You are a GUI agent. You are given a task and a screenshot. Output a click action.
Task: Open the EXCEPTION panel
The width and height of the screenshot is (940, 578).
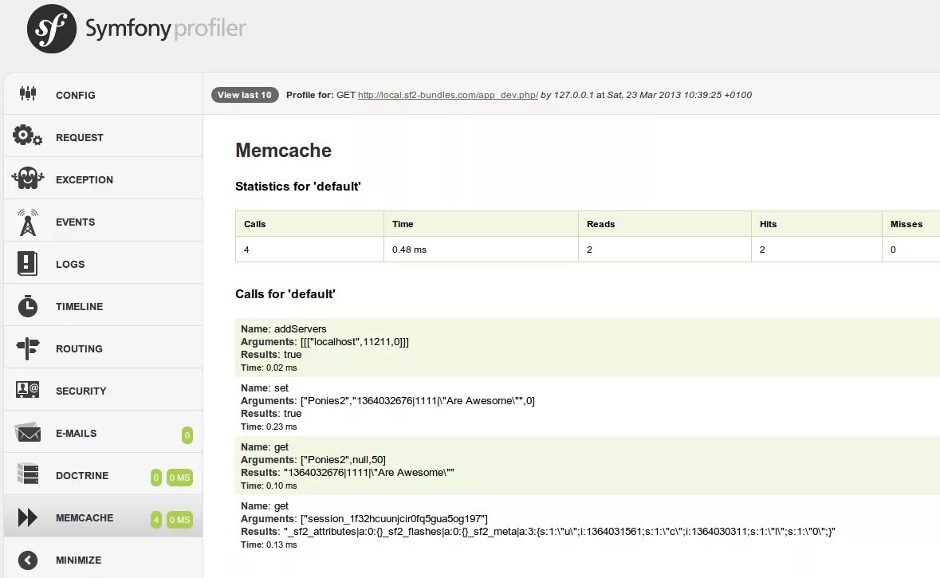(x=103, y=179)
